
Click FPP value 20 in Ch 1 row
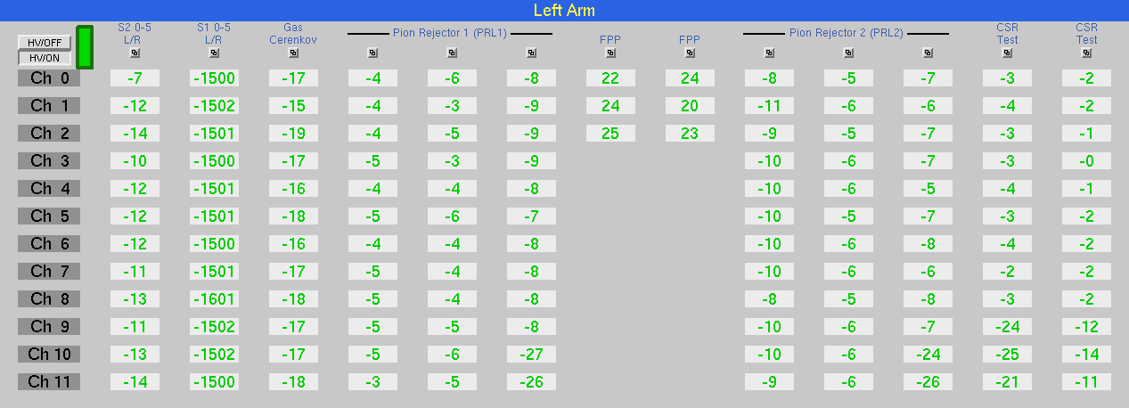pyautogui.click(x=690, y=106)
